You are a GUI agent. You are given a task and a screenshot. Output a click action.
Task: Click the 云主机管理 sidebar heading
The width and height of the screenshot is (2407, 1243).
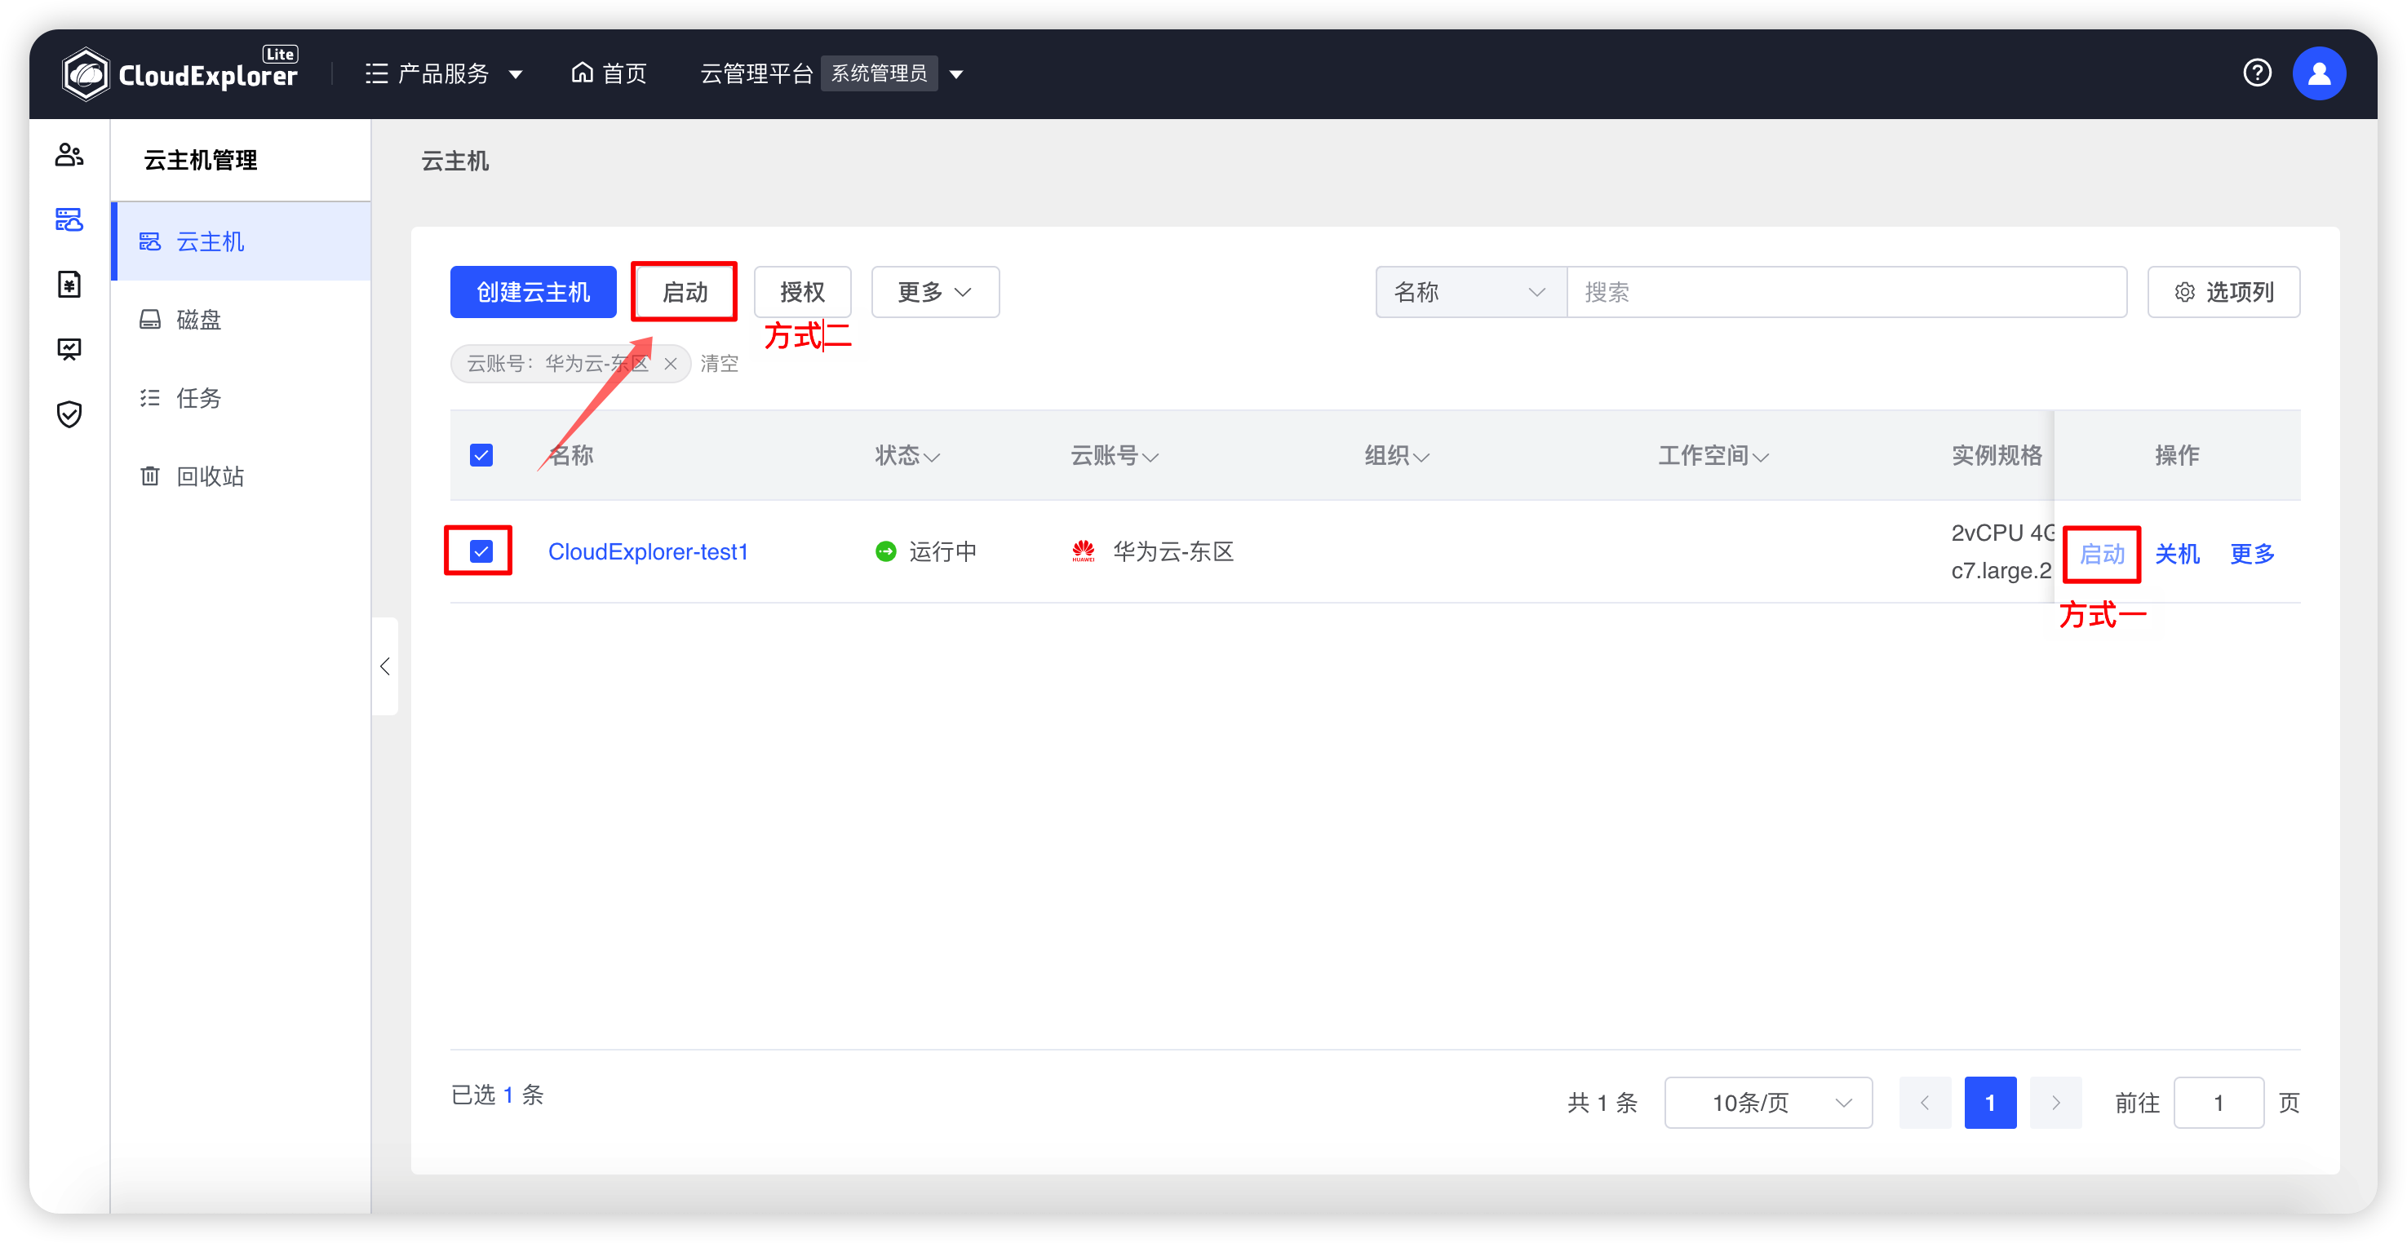coord(200,161)
